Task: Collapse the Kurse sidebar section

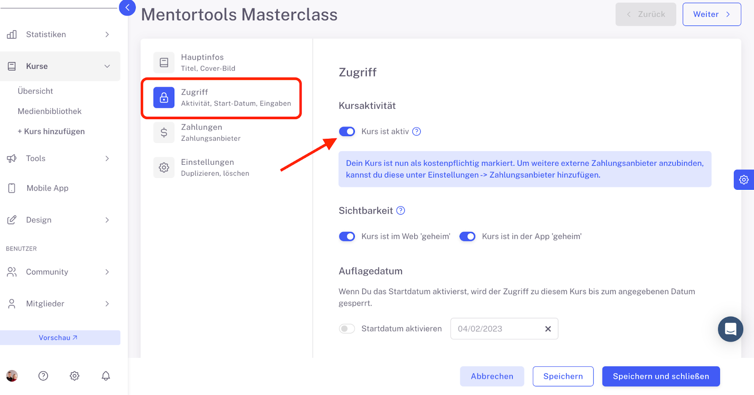Action: point(60,66)
